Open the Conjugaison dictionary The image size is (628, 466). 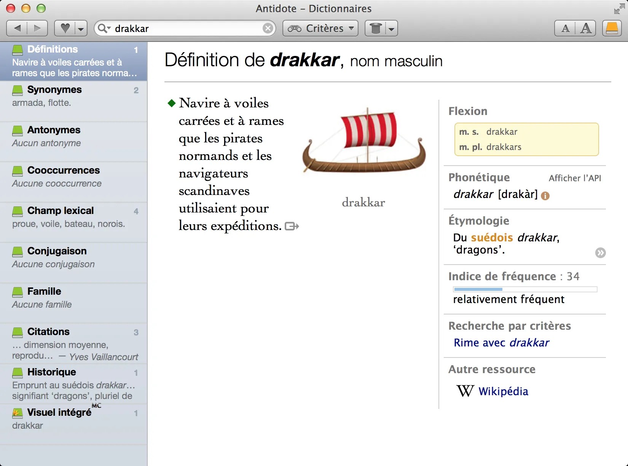(73, 263)
